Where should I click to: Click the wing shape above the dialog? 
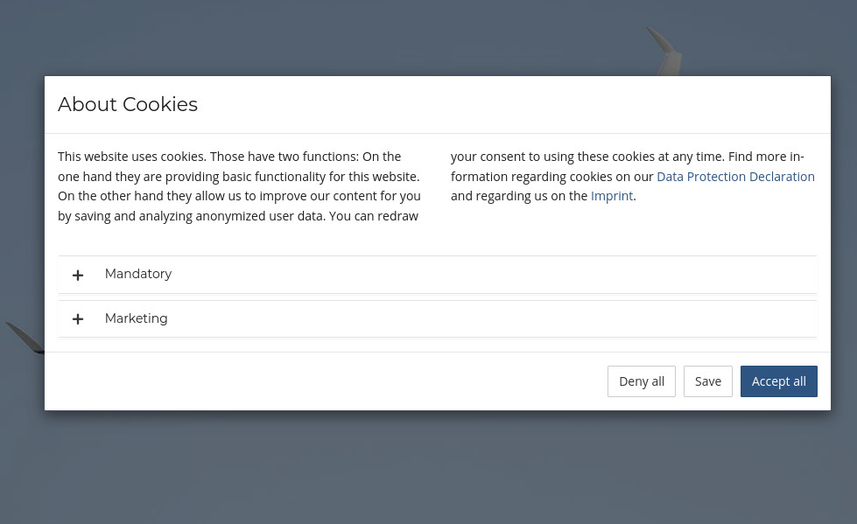pos(665,52)
